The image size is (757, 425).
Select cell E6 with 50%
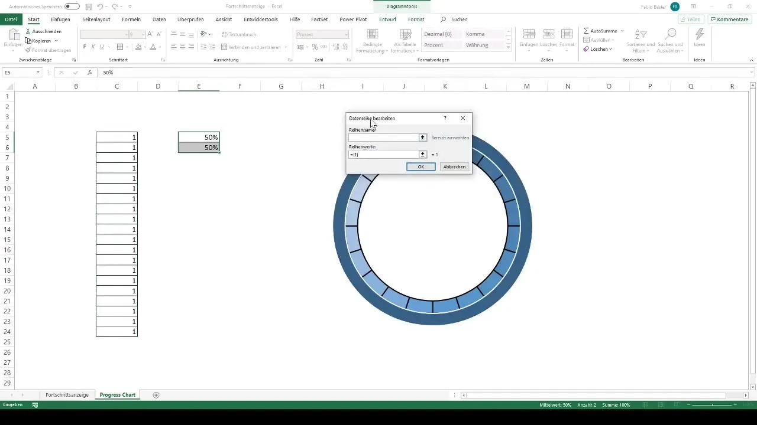click(199, 148)
